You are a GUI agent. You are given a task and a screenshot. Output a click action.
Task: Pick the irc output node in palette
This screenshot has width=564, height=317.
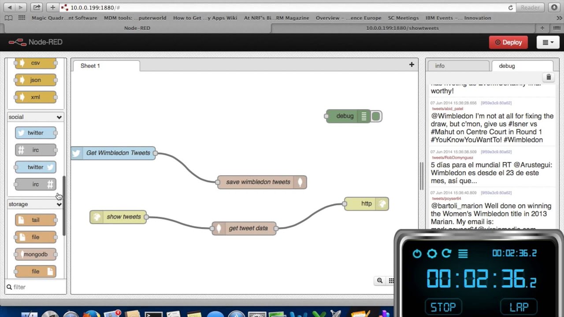click(36, 184)
